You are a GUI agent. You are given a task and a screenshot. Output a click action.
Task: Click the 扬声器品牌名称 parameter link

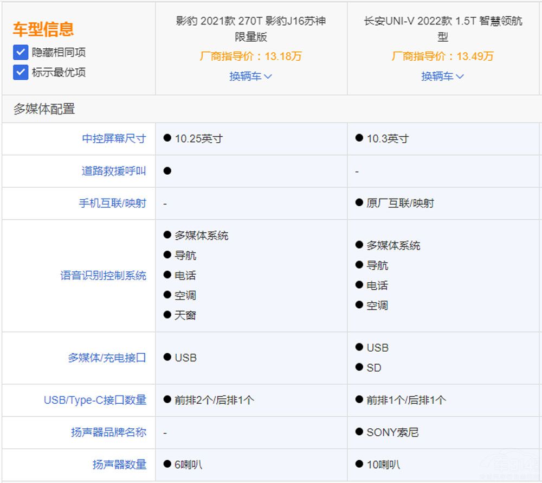coord(108,433)
